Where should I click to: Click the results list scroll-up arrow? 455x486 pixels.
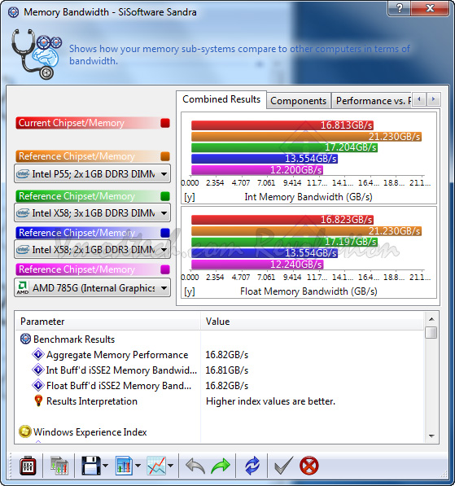pyautogui.click(x=431, y=319)
